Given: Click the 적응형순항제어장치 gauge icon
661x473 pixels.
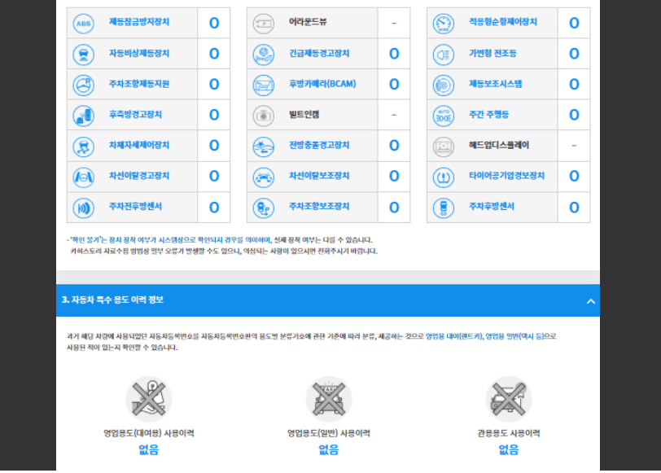Looking at the screenshot, I should (444, 24).
